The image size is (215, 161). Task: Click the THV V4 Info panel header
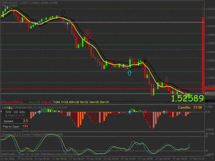(x=15, y=112)
